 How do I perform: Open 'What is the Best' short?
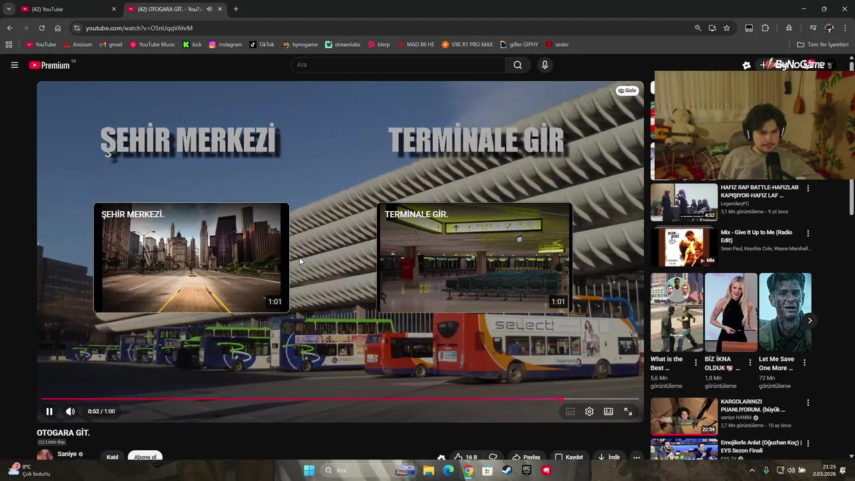[x=677, y=313]
